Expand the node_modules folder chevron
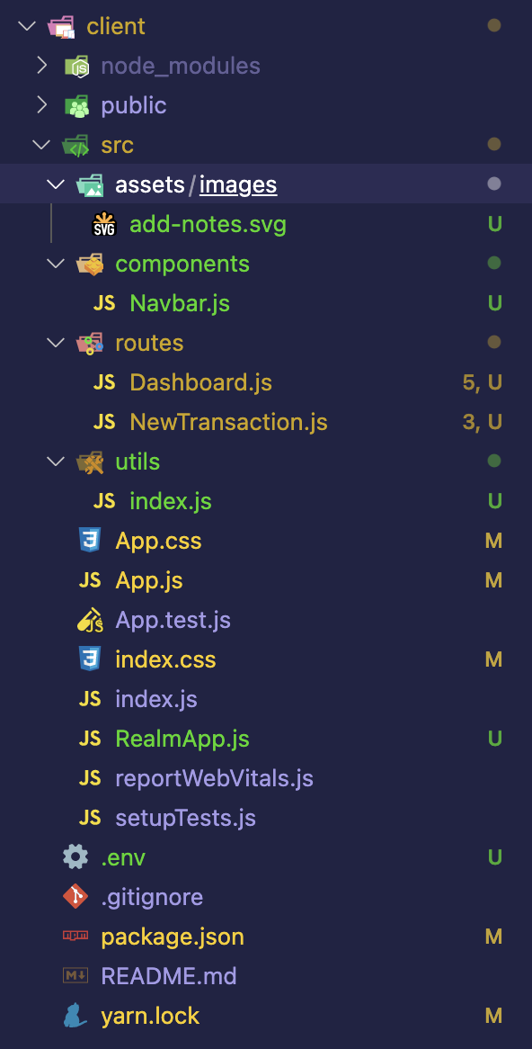The height and width of the screenshot is (1049, 532). pyautogui.click(x=41, y=66)
